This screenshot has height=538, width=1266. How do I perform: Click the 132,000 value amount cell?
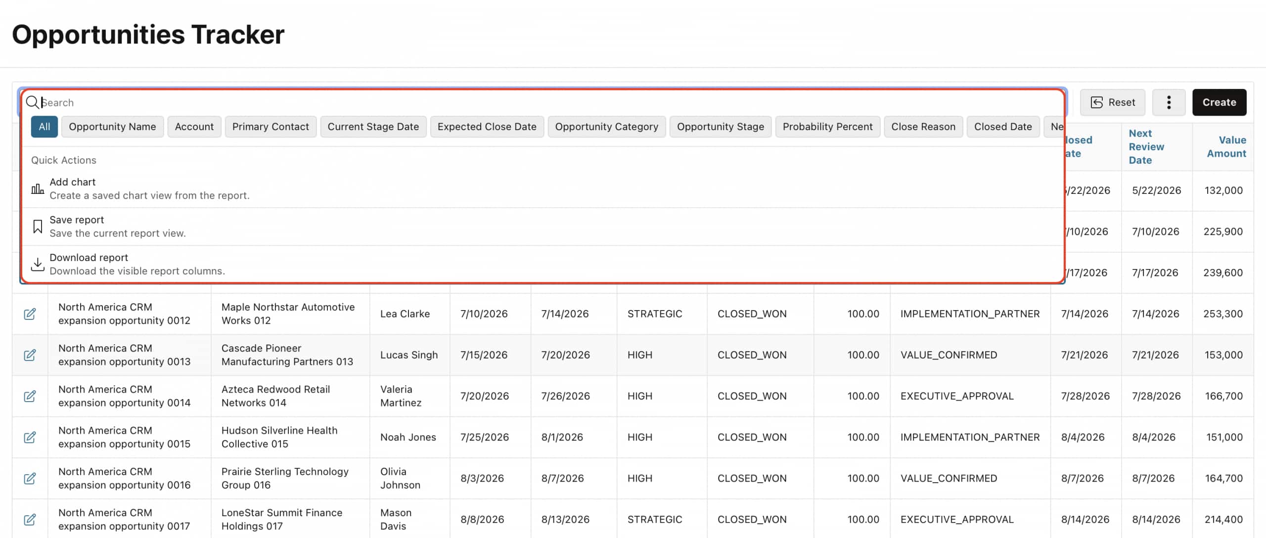point(1223,190)
